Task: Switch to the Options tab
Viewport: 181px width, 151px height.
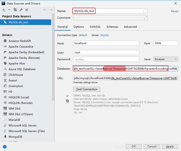Action: coord(79,27)
